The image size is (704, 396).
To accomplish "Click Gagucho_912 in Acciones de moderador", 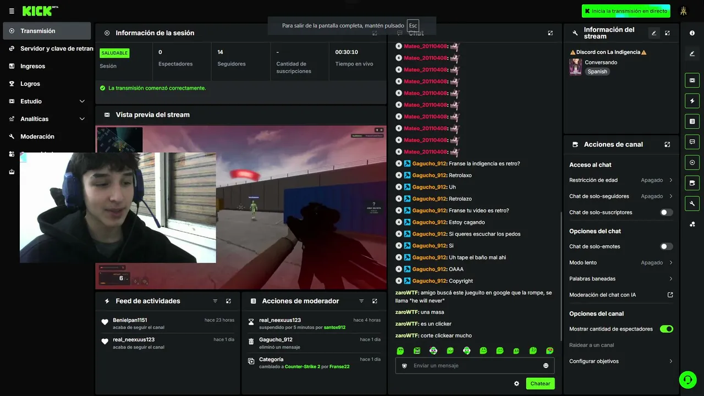I will coord(276,340).
